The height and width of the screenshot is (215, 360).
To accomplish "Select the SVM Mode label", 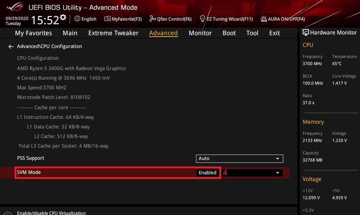I will 29,172.
